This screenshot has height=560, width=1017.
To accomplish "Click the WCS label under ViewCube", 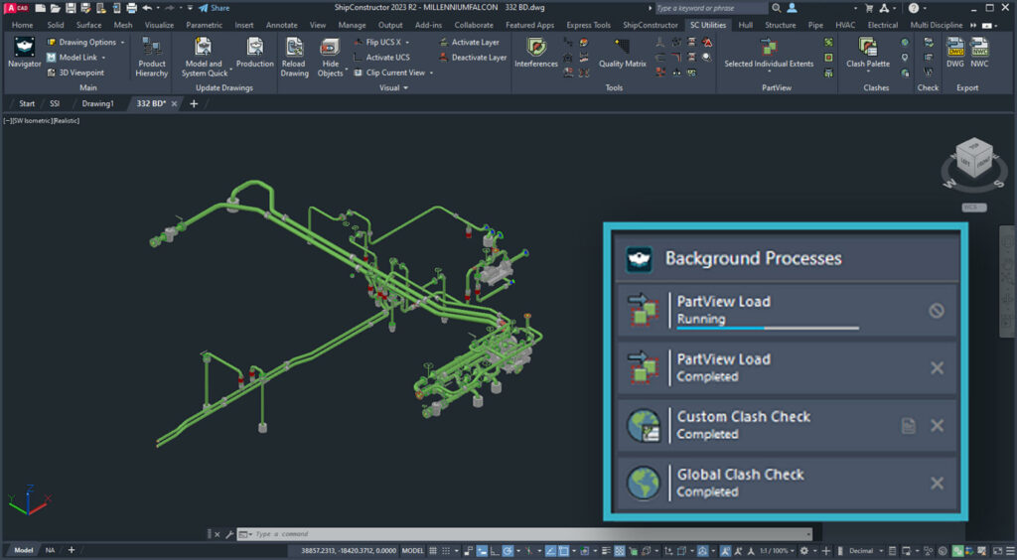I will coord(973,208).
